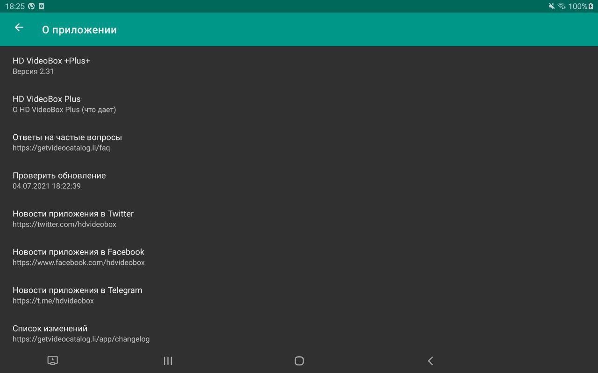Tap the Android navigation back chevron
The image size is (598, 373).
coord(430,360)
